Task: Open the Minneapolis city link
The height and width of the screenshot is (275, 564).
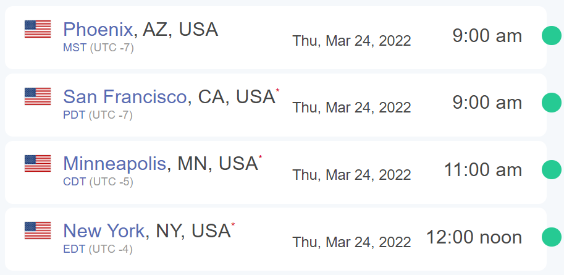Action: tap(114, 163)
